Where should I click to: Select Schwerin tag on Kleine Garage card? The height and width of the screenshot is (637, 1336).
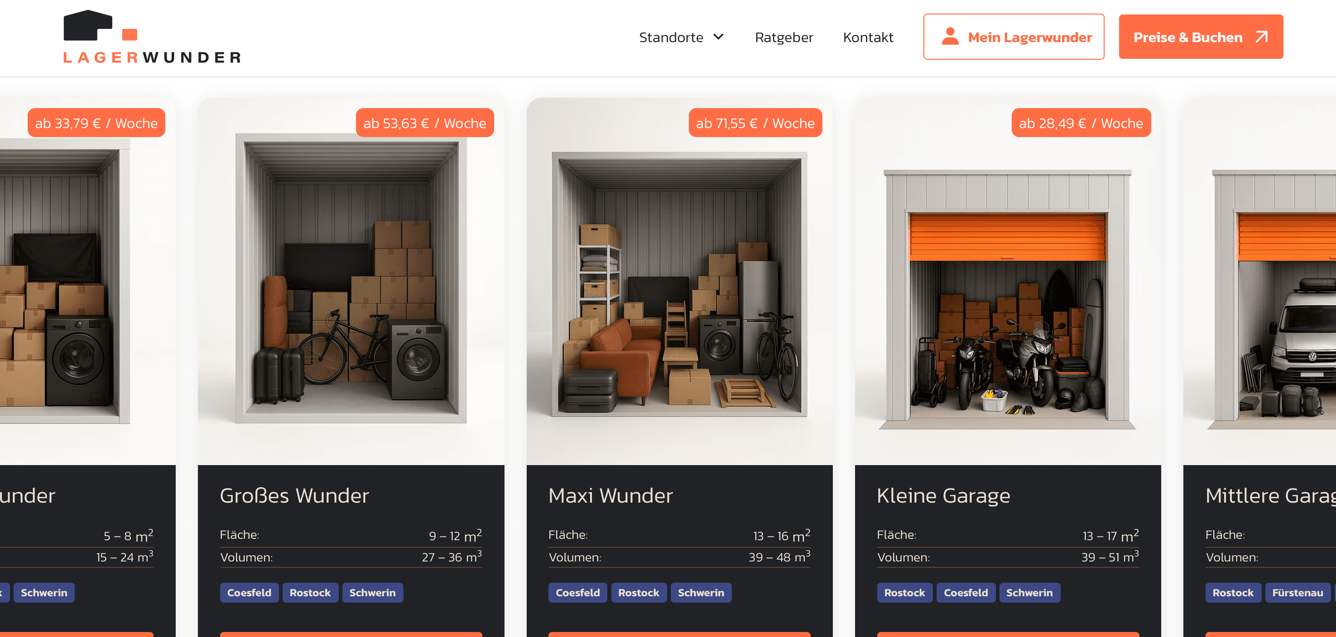1029,592
